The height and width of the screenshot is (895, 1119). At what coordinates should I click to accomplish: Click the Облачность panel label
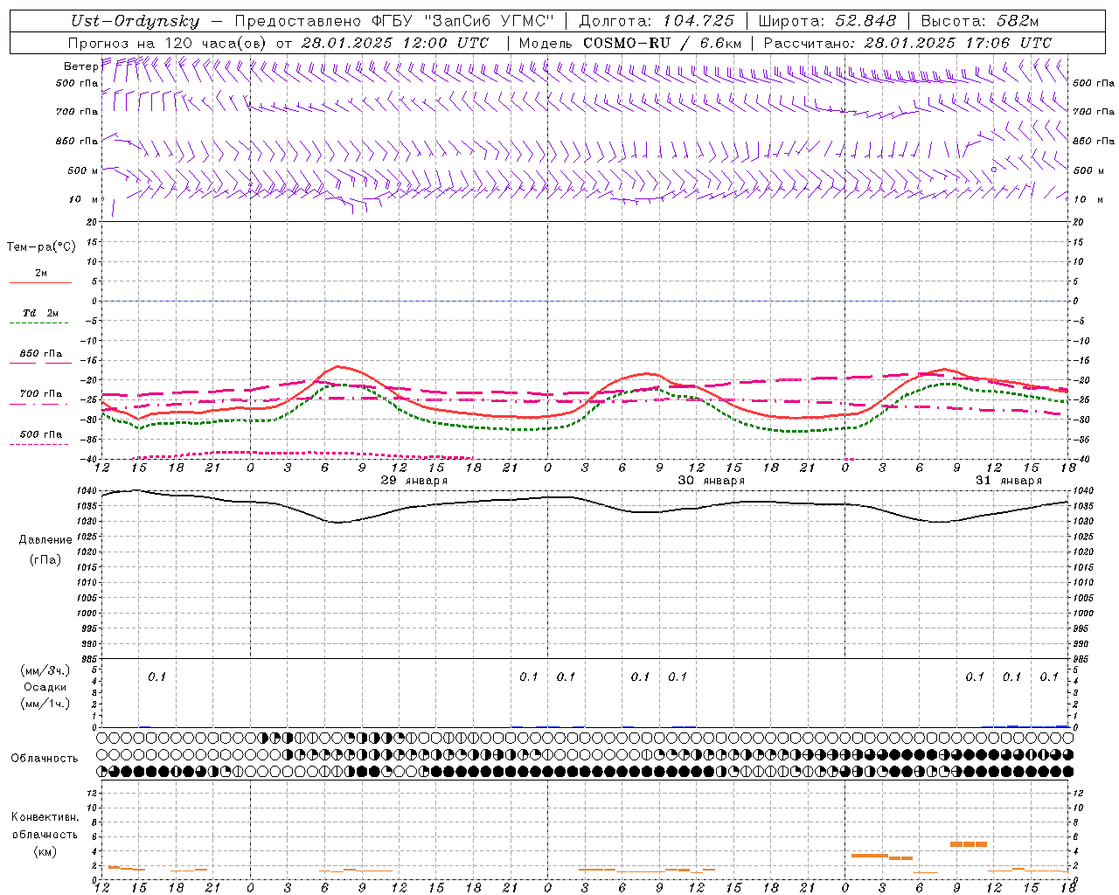coord(45,758)
